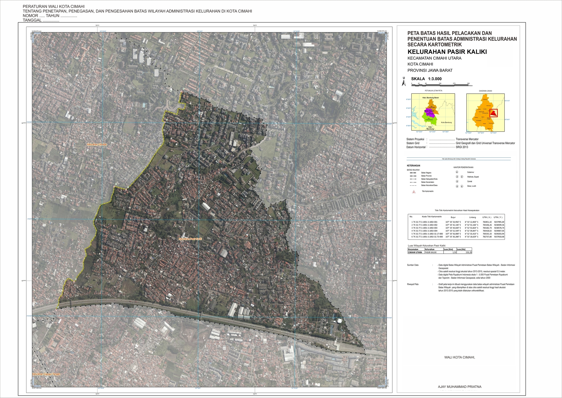The height and width of the screenshot is (398, 562).
Task: Click the red Titik Kartometrik triangle symbol
Action: (x=414, y=192)
